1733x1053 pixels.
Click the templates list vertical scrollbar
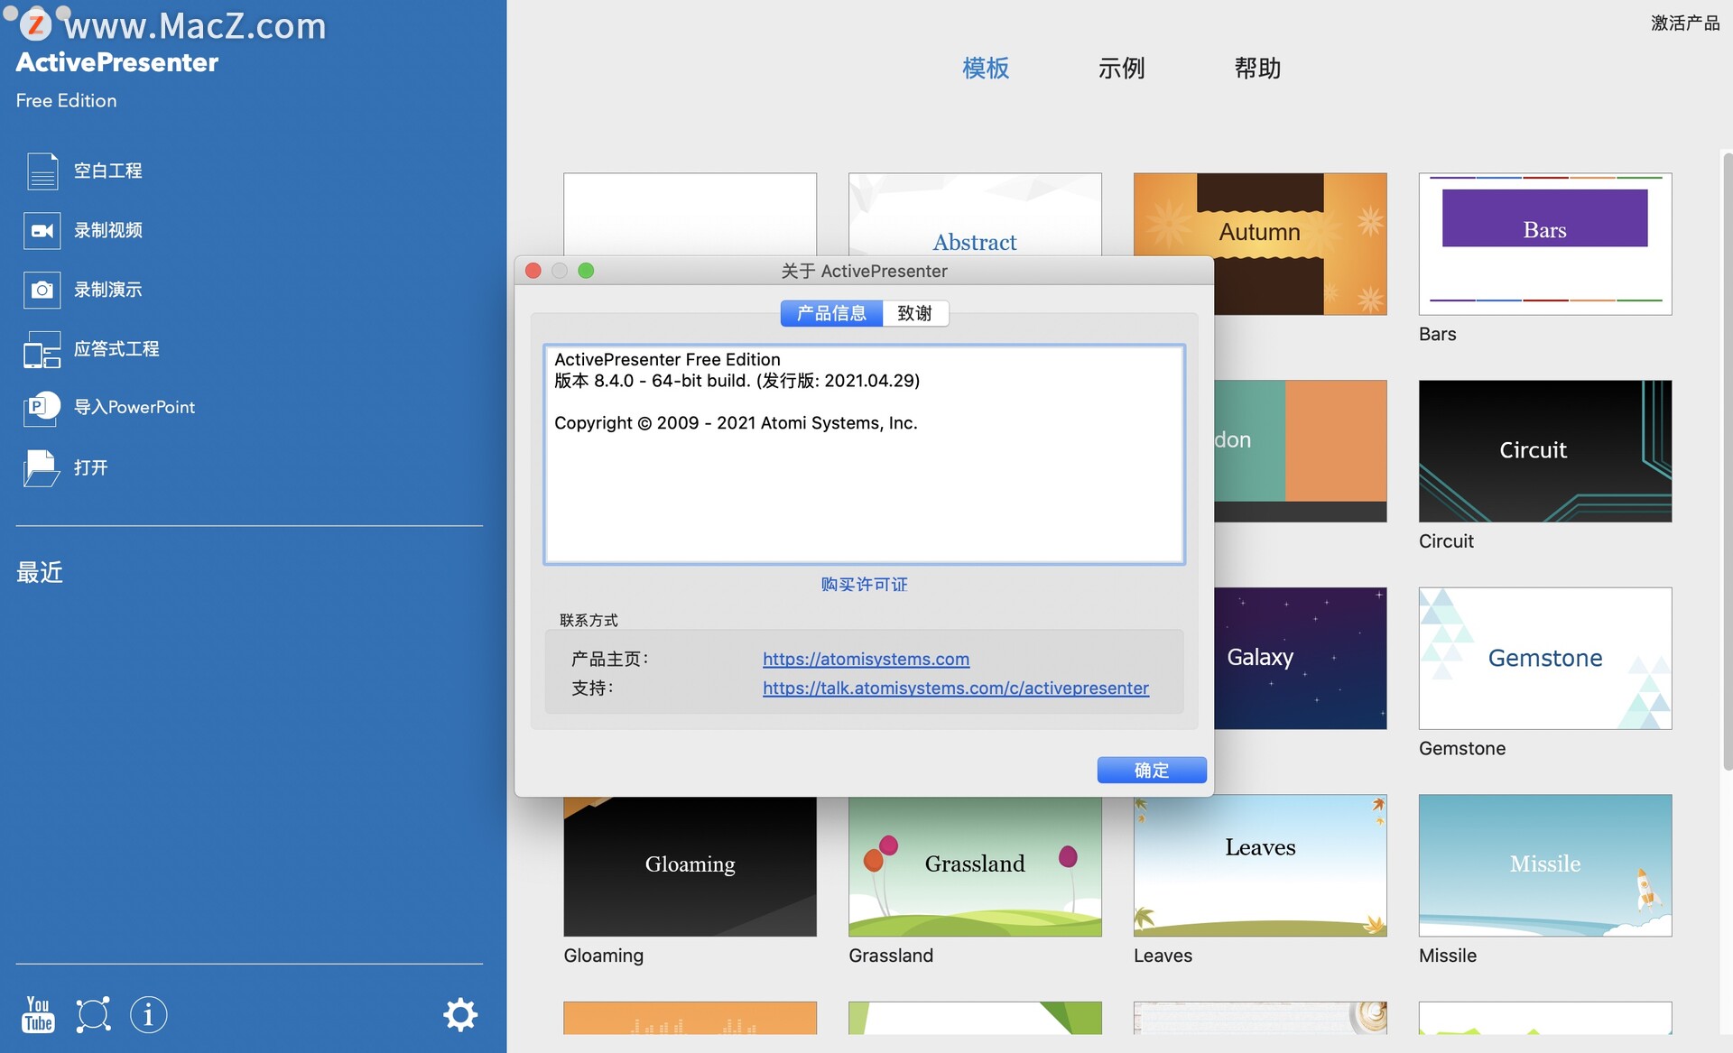tap(1728, 460)
